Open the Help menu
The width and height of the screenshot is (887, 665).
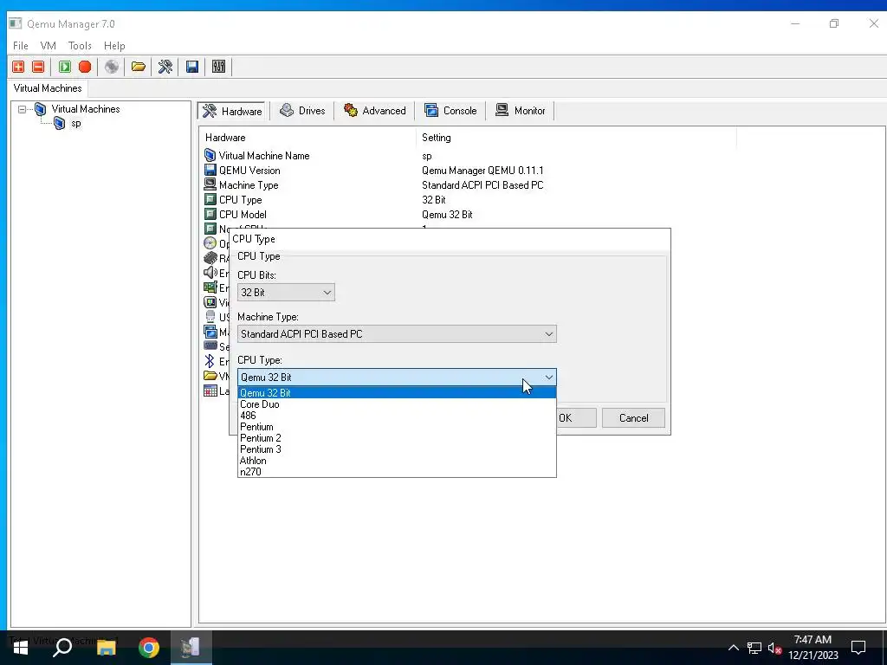point(114,46)
